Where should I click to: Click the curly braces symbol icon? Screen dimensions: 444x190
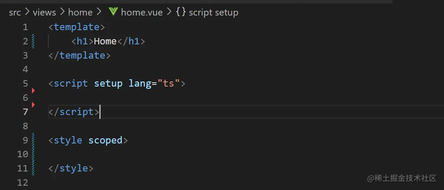coord(181,12)
